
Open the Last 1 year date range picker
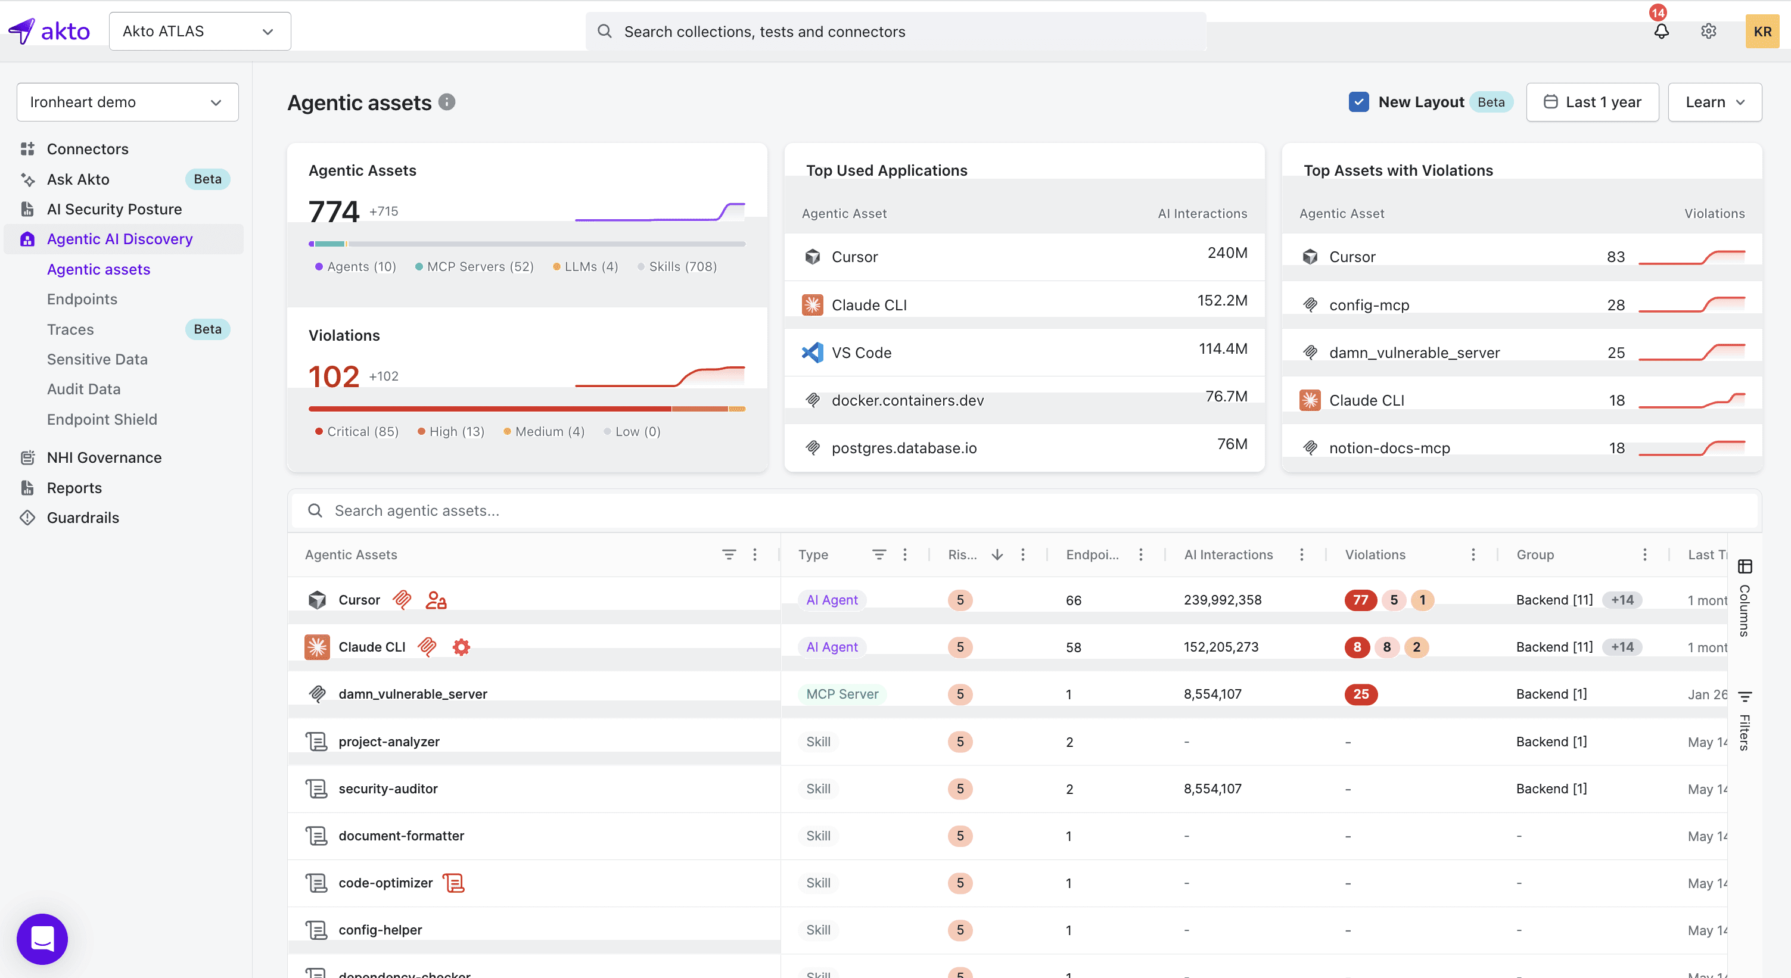1592,102
